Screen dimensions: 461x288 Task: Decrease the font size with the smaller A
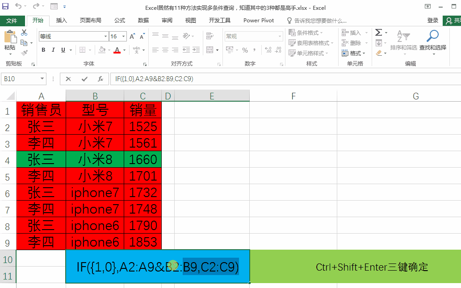pyautogui.click(x=142, y=37)
